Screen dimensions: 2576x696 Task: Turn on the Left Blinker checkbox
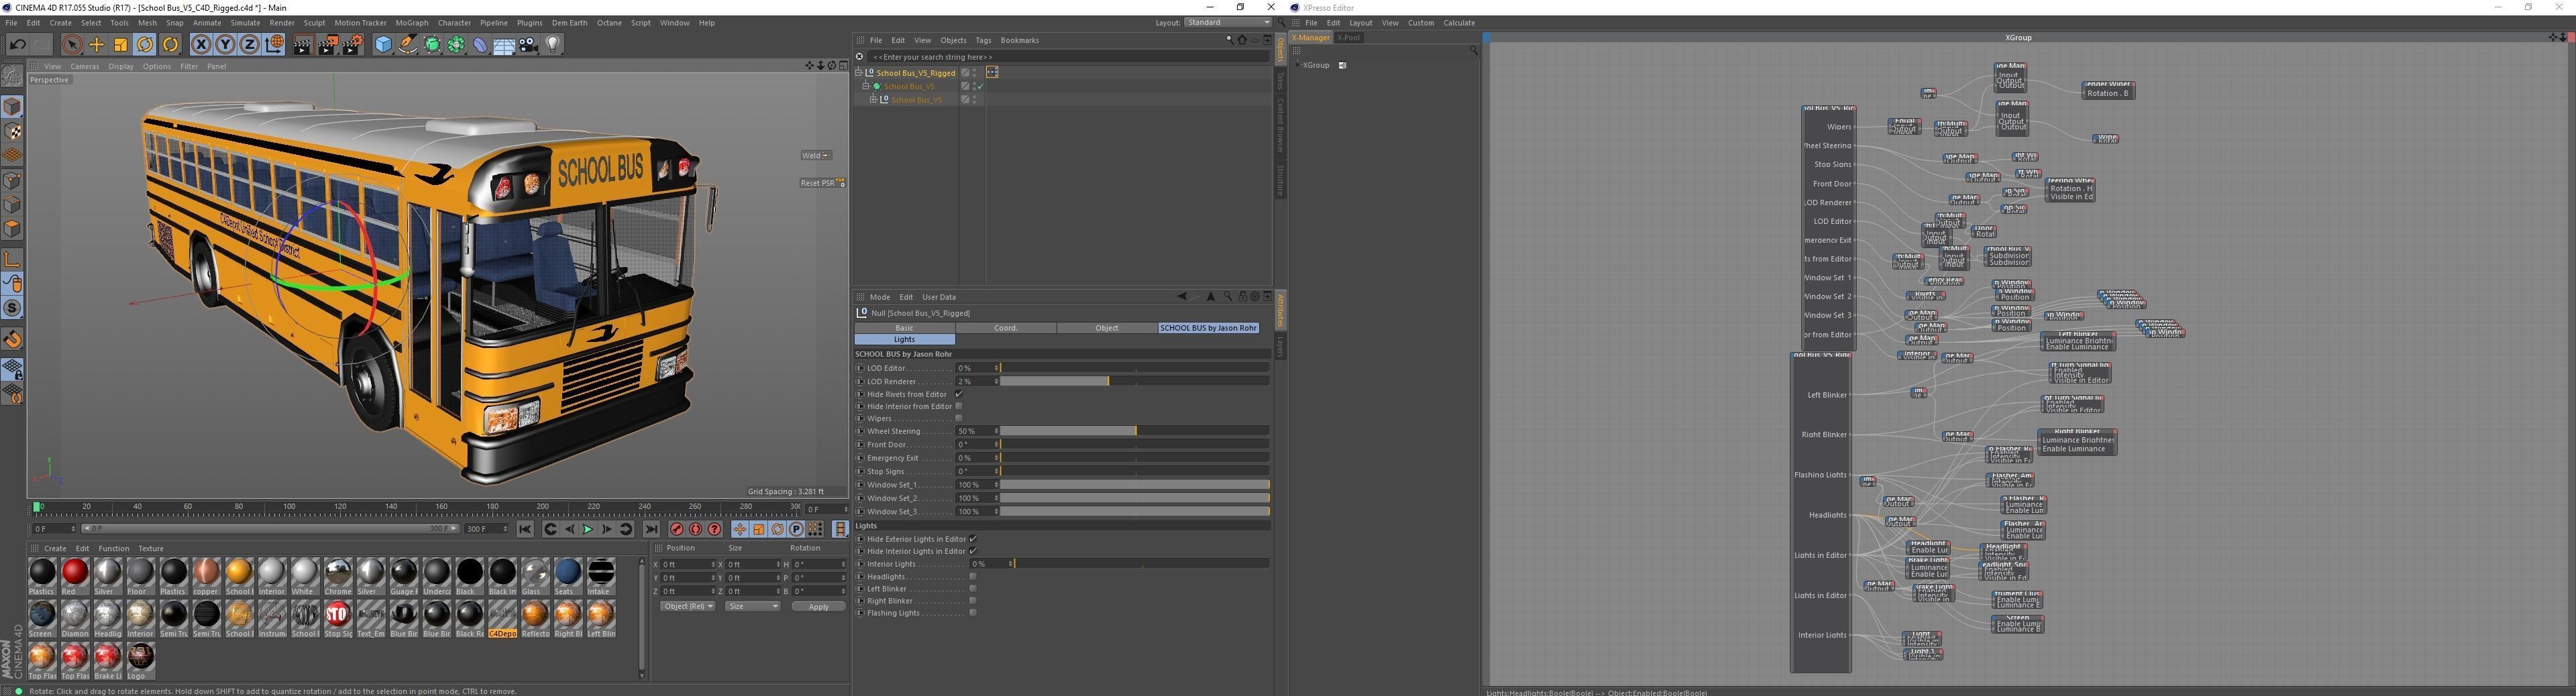tap(972, 588)
